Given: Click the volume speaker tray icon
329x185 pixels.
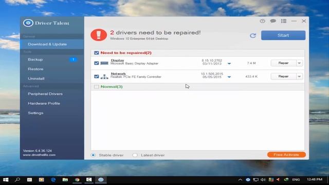Looking at the screenshot, I should 263,180.
